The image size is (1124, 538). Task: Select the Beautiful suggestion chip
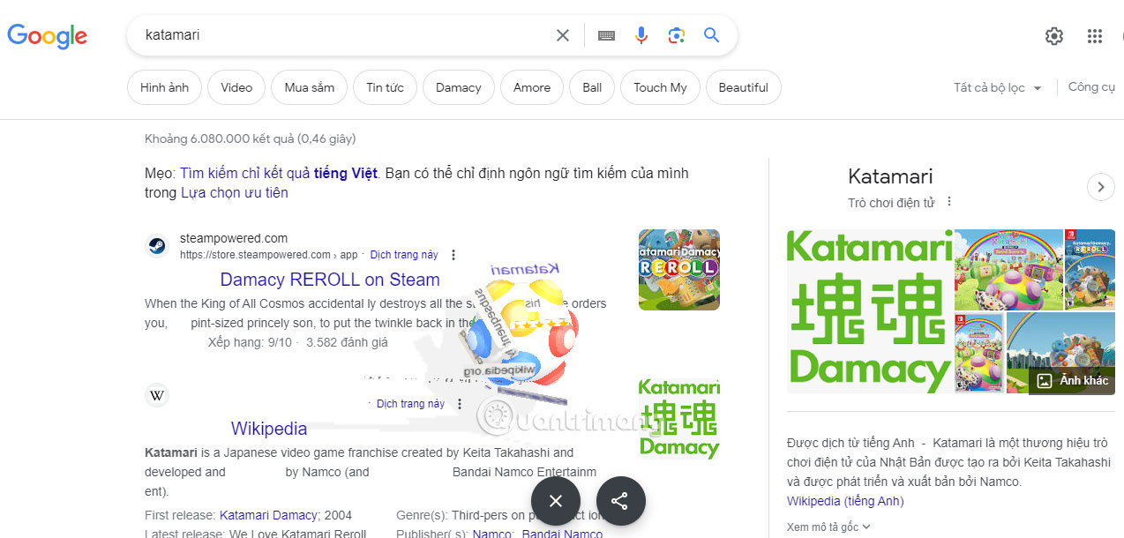pos(744,87)
